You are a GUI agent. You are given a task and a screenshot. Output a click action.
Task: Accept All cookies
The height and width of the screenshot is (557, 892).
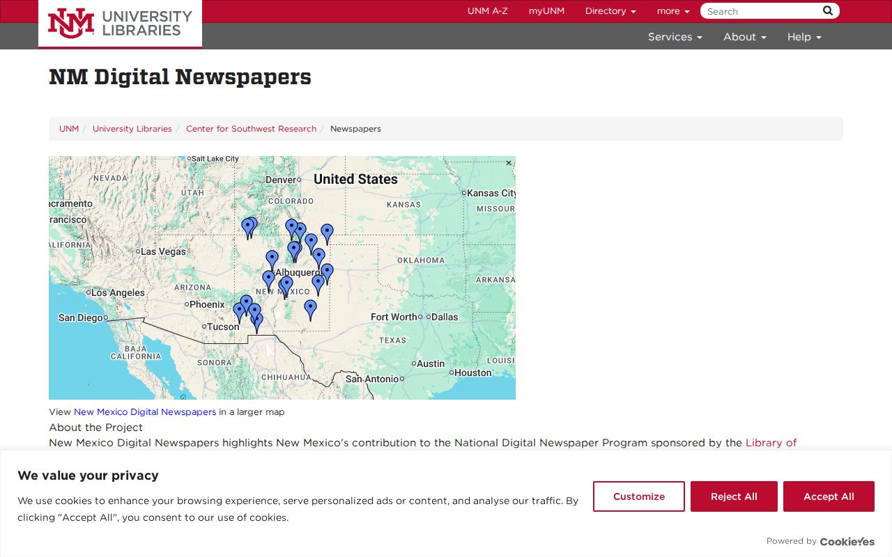pyautogui.click(x=829, y=496)
